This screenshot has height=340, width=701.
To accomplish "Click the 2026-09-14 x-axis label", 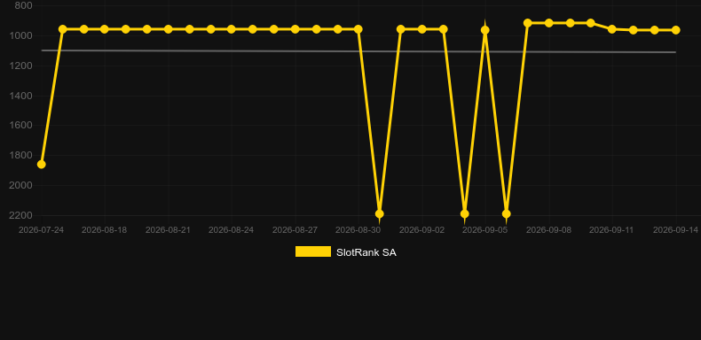I will click(675, 230).
